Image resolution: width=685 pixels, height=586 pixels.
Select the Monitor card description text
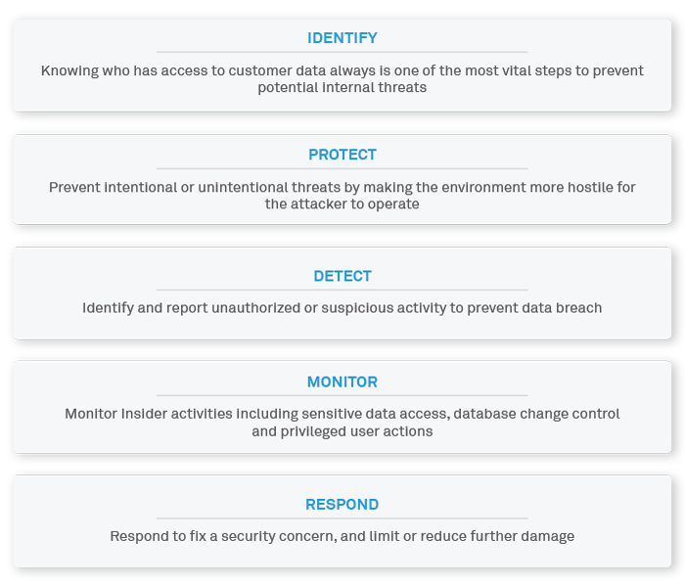click(342, 422)
